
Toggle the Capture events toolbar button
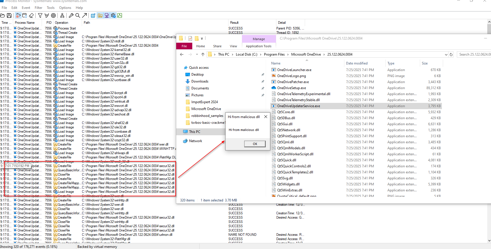point(18,15)
